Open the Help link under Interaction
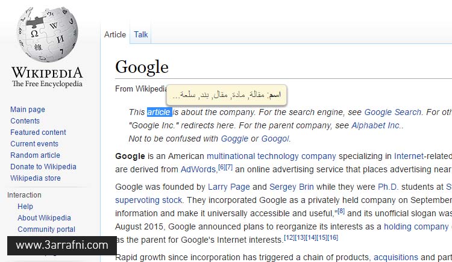This screenshot has height=262, width=452. pyautogui.click(x=25, y=207)
